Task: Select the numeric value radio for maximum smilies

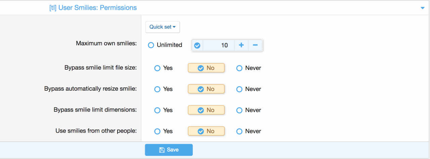Action: point(198,46)
